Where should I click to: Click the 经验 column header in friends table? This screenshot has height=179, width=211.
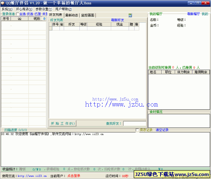pos(99,25)
